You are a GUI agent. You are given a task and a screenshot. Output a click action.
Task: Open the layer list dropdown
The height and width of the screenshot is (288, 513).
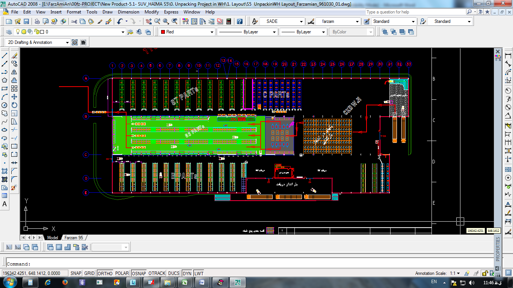pyautogui.click(x=123, y=32)
